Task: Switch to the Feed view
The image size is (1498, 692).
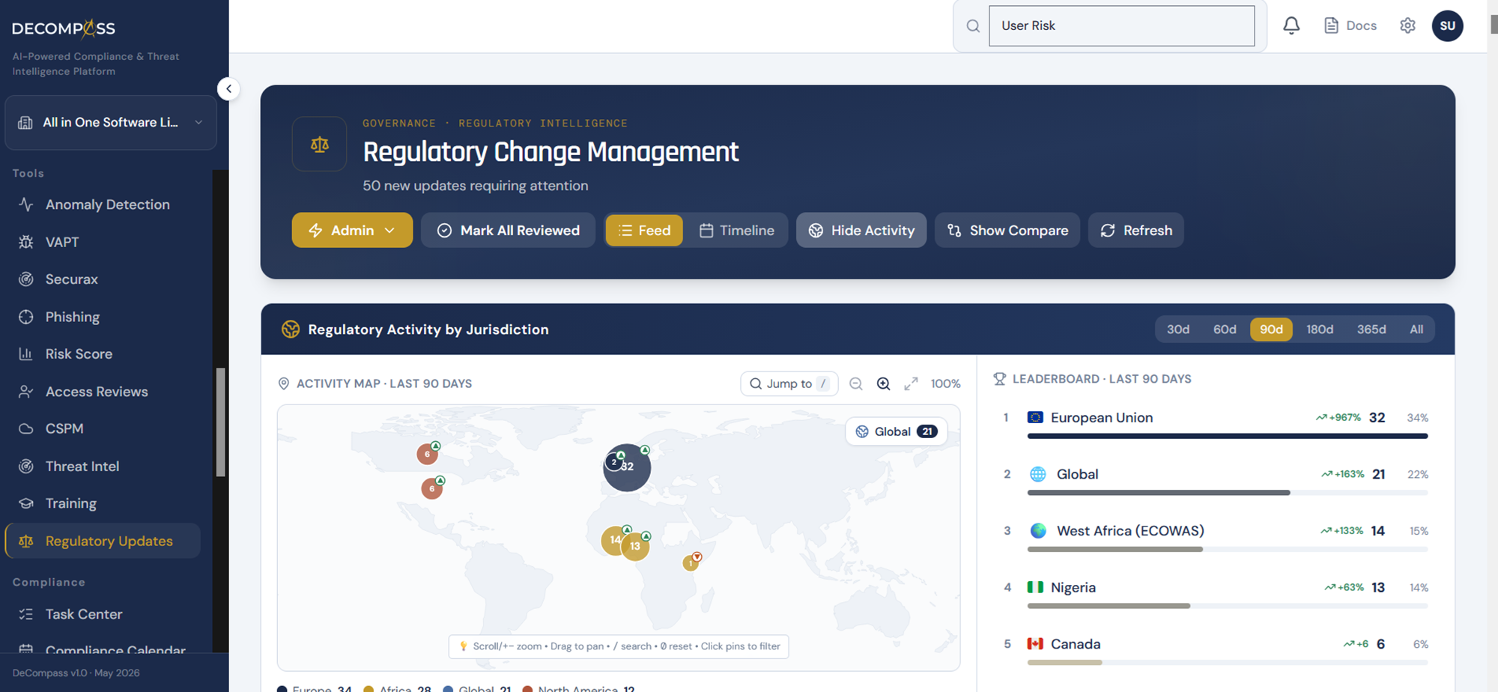Action: (644, 230)
